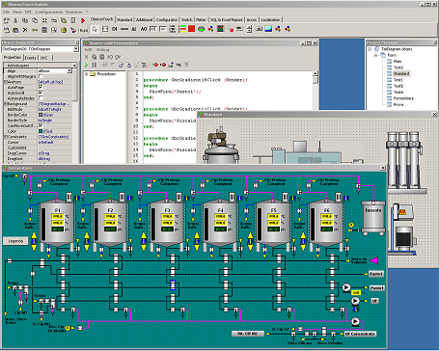The width and height of the screenshot is (439, 351).
Task: Select the arrow pointer tool in the component palette
Action: click(x=95, y=29)
